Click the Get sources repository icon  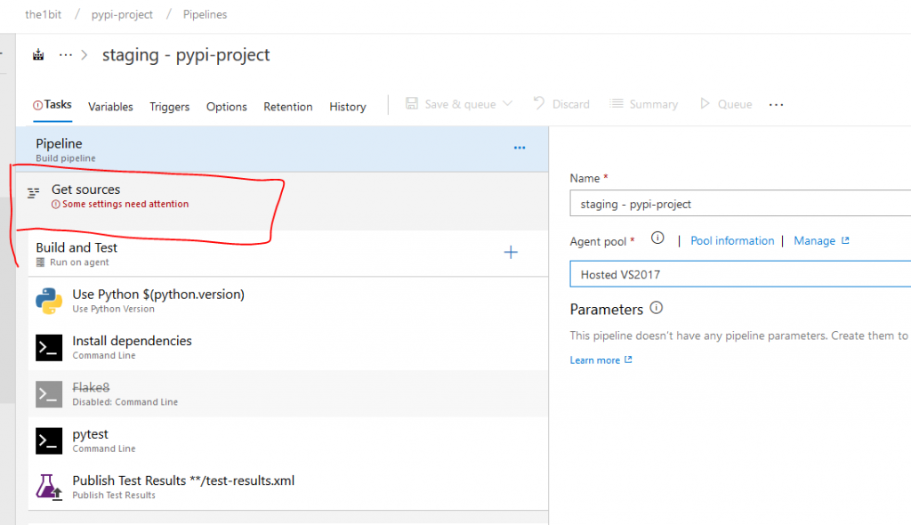(x=34, y=192)
